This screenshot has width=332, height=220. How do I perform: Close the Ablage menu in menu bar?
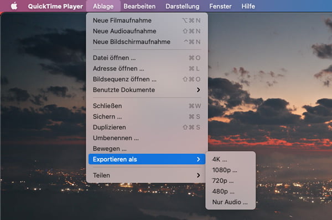click(103, 6)
